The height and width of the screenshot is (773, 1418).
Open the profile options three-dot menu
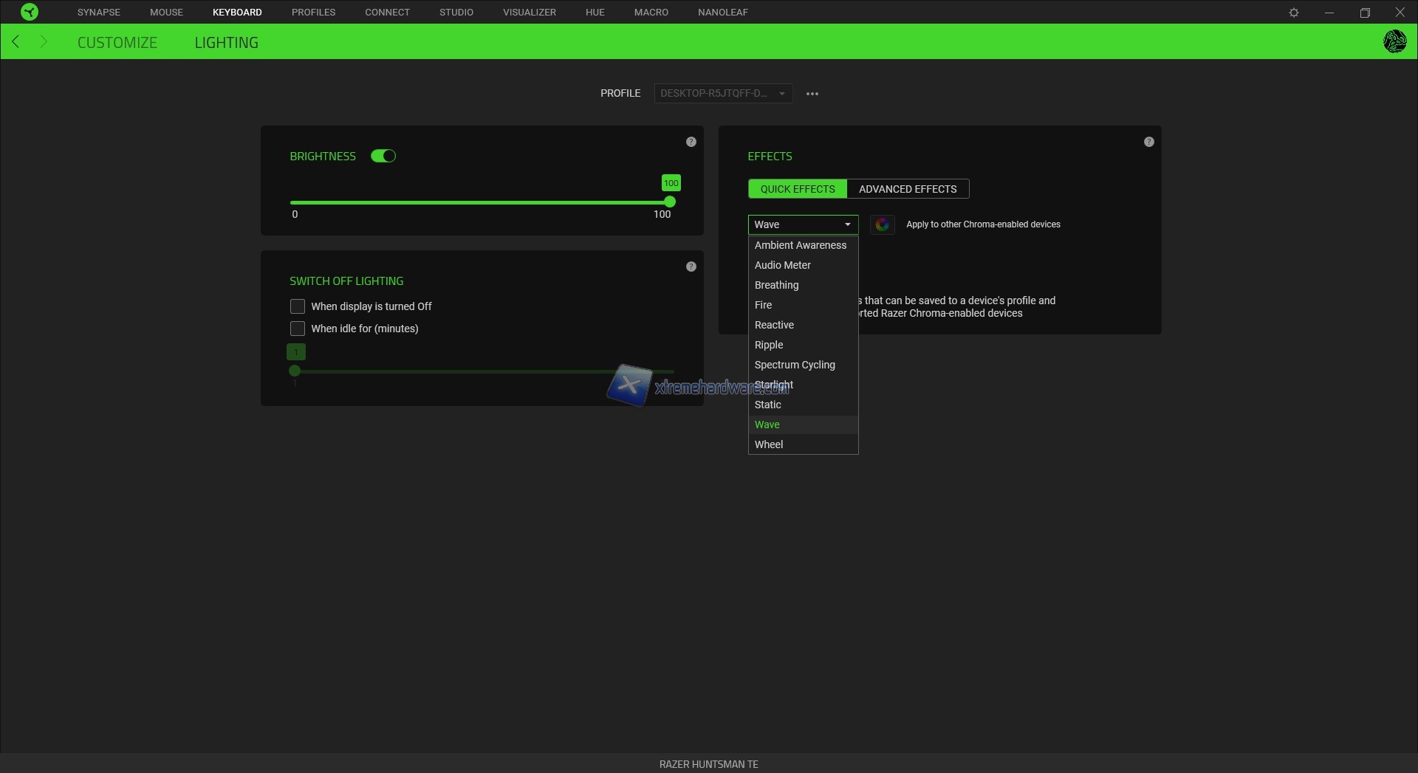812,94
